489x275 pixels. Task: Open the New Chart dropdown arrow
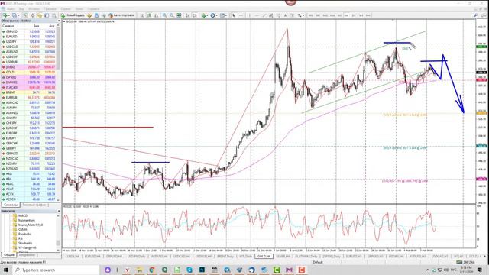pyautogui.click(x=10, y=15)
